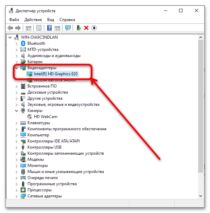Expand Мониторы category chevron

16,166
